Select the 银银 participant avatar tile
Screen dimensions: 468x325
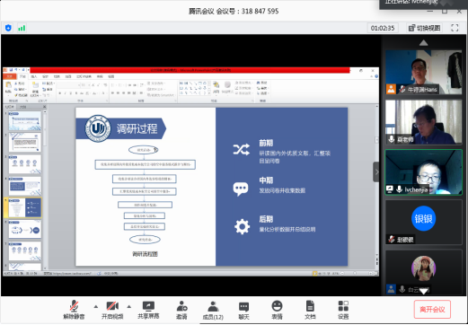pos(423,222)
